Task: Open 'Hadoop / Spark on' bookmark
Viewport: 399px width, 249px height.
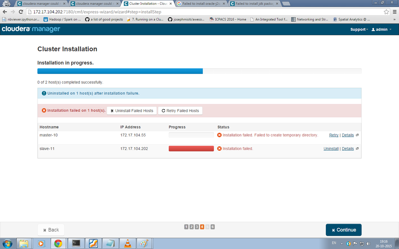Action: pyautogui.click(x=62, y=19)
